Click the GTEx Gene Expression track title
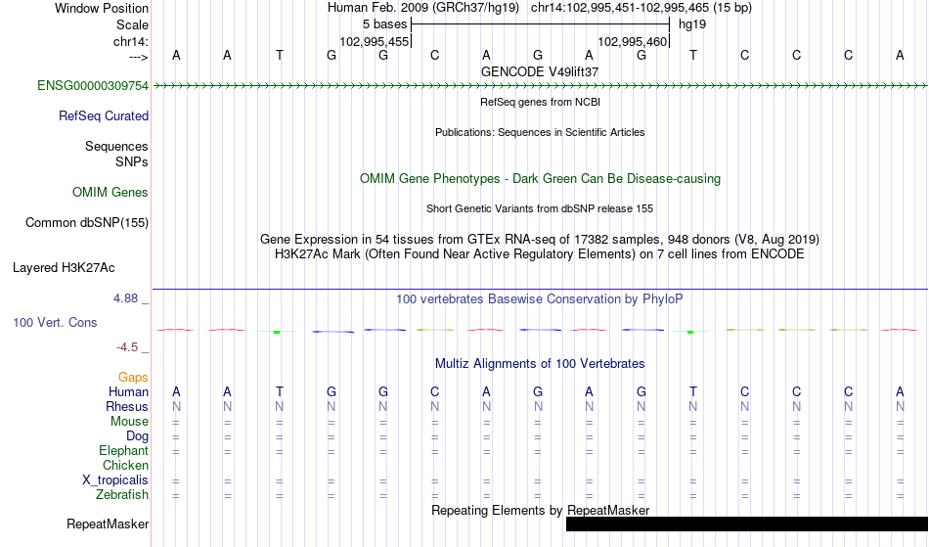 (540, 240)
